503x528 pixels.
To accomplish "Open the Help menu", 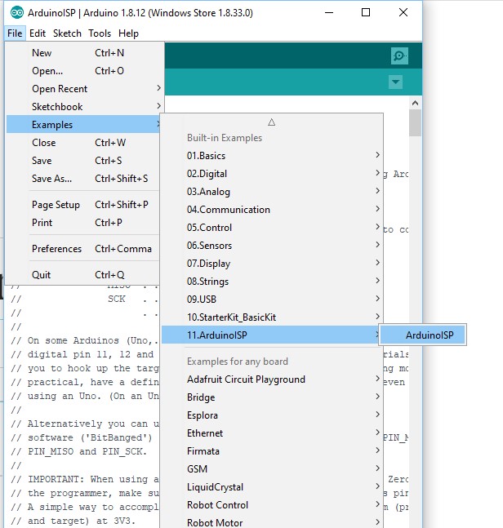I will point(128,33).
